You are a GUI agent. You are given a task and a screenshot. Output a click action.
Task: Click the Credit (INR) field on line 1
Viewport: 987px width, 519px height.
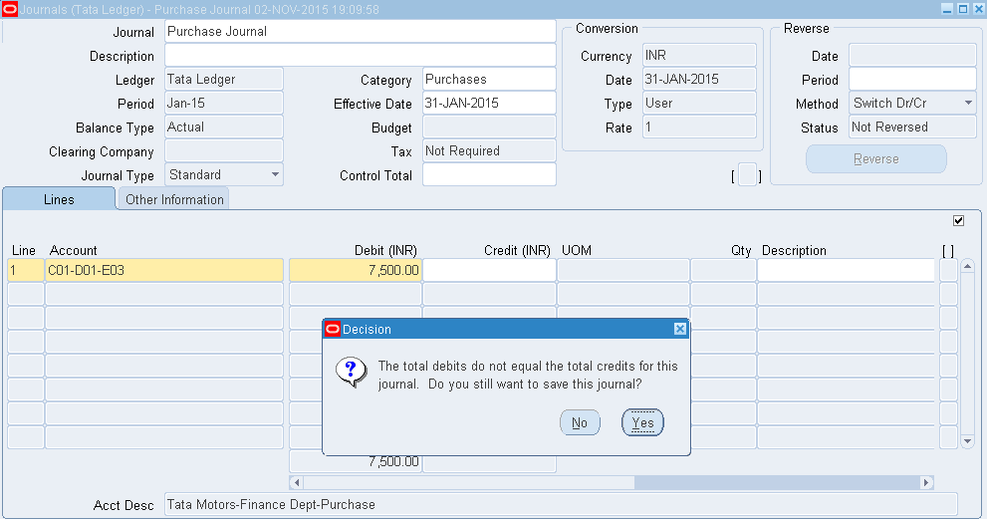[488, 270]
